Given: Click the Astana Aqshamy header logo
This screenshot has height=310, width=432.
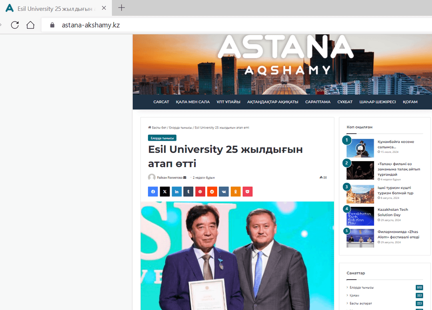Looking at the screenshot, I should pyautogui.click(x=286, y=55).
